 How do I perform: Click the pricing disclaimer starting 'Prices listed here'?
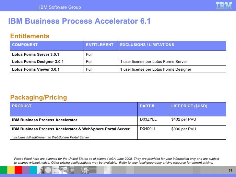coord(116,160)
